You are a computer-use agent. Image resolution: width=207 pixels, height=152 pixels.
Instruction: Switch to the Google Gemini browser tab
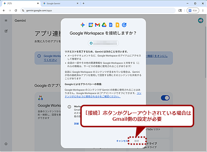(60, 4)
